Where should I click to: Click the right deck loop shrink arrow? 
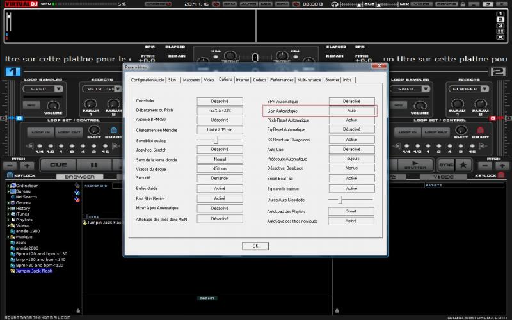pyautogui.click(x=396, y=146)
